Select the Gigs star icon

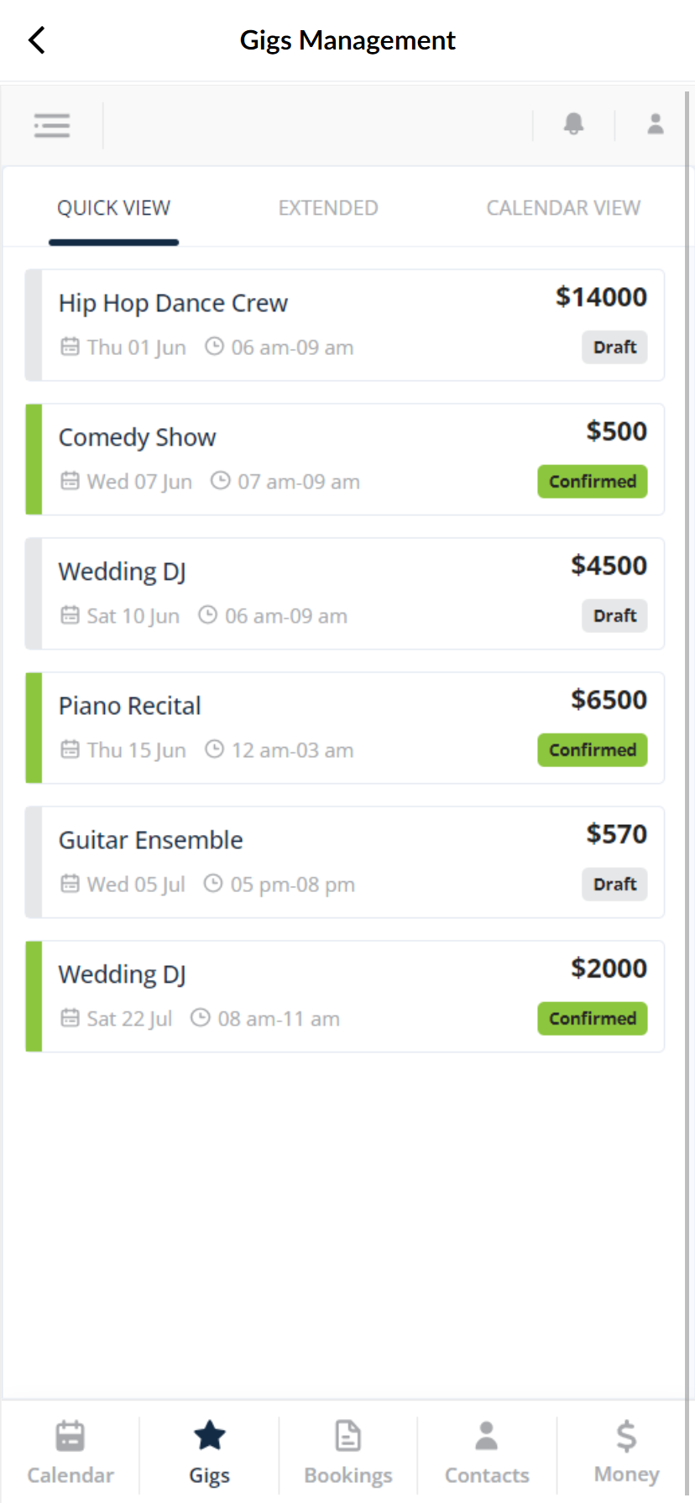pyautogui.click(x=209, y=1437)
